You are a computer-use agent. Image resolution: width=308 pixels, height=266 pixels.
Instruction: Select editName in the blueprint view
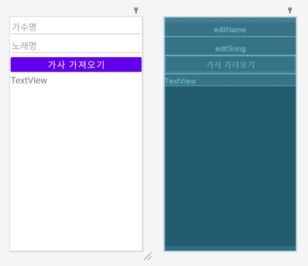coord(230,27)
